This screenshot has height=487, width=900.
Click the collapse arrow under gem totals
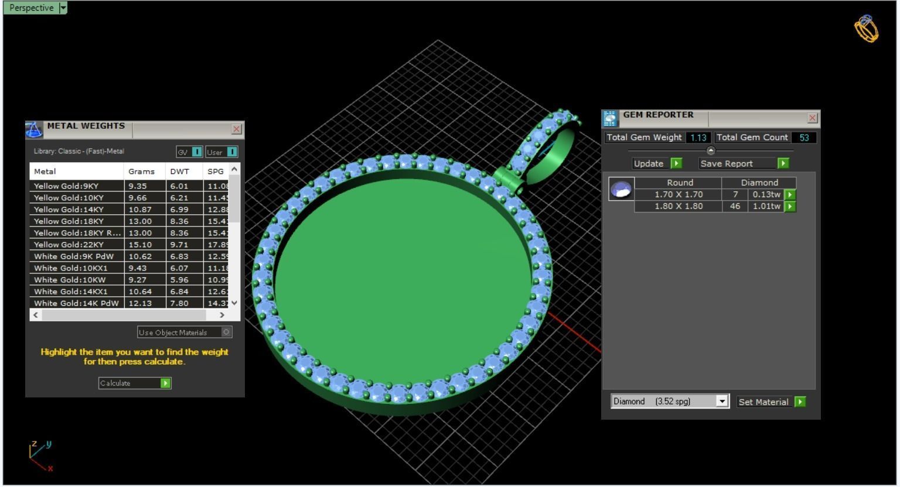711,150
